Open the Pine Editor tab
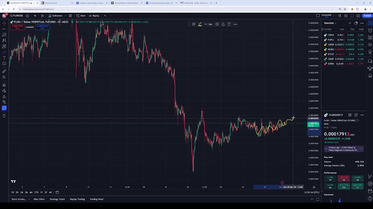The height and width of the screenshot is (209, 373). click(x=39, y=199)
